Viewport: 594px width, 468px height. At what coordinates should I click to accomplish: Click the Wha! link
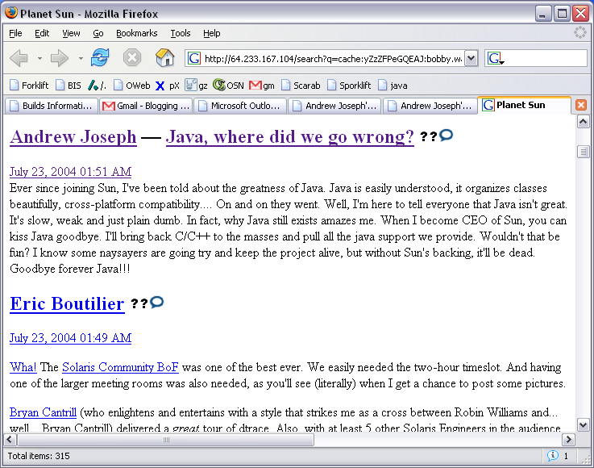point(23,367)
